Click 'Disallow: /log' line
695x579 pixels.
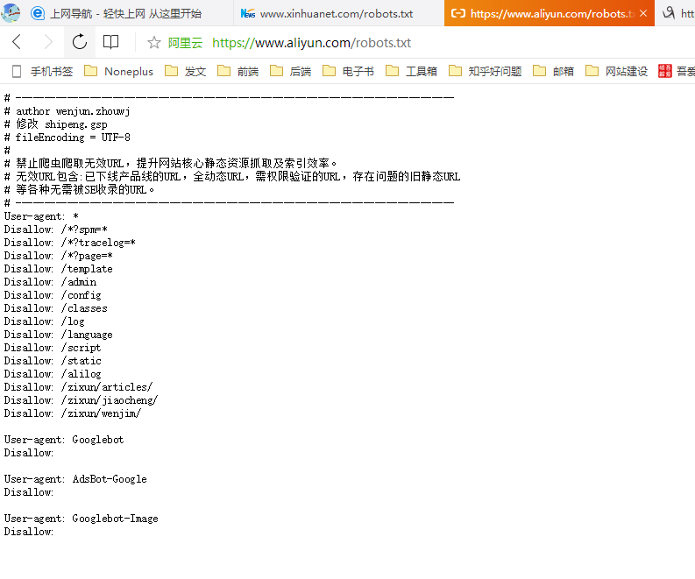(45, 321)
